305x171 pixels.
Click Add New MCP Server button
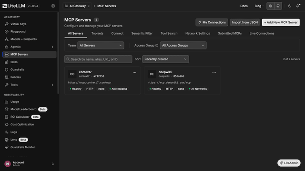pos(281,22)
